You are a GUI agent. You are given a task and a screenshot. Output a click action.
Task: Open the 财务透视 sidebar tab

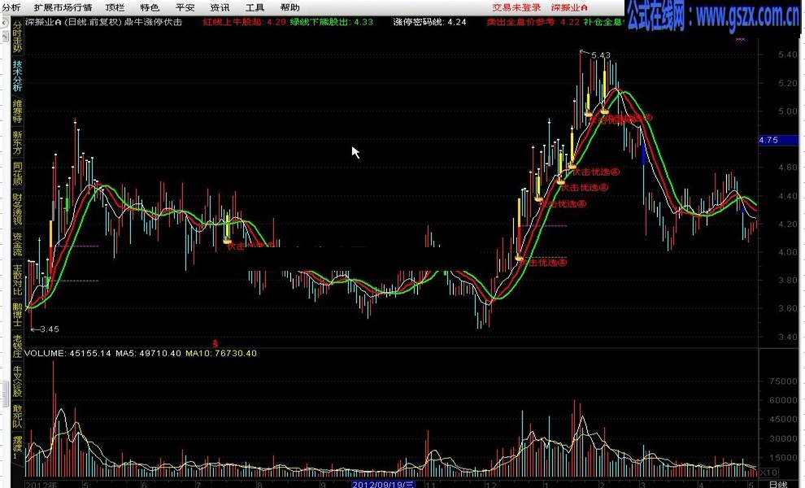17,208
